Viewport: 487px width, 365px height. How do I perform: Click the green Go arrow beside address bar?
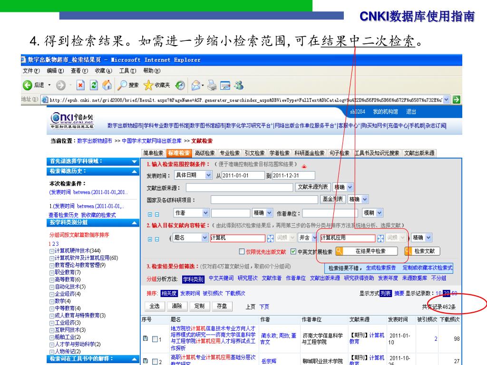click(456, 100)
